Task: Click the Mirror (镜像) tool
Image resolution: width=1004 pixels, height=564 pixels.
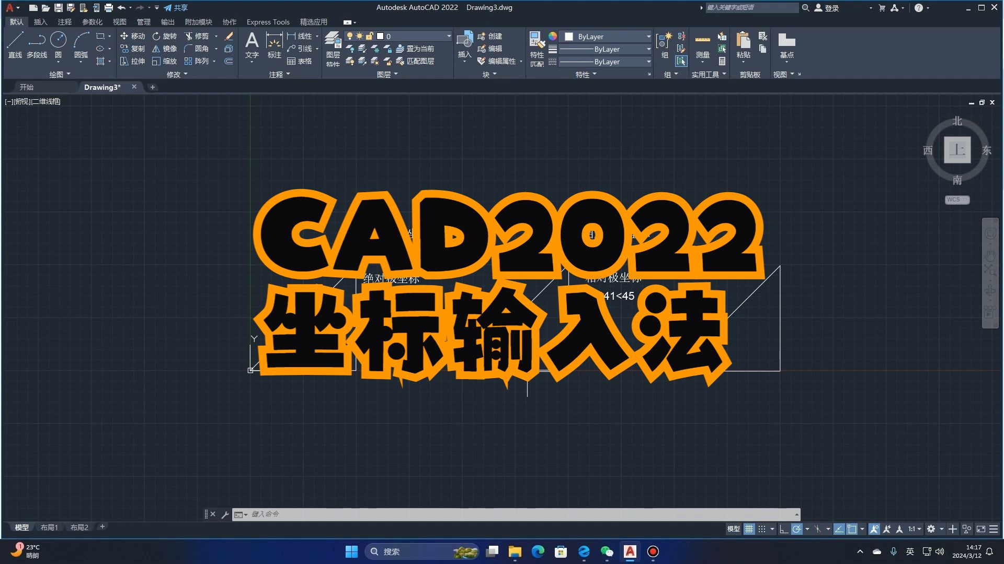Action: coord(164,49)
